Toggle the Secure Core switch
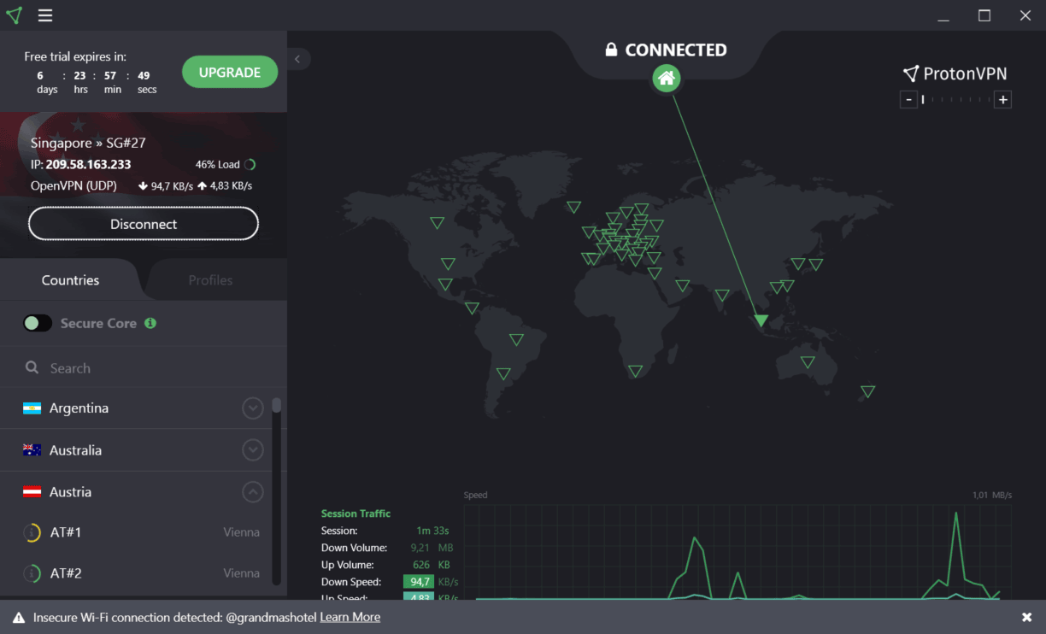1046x634 pixels. 38,323
